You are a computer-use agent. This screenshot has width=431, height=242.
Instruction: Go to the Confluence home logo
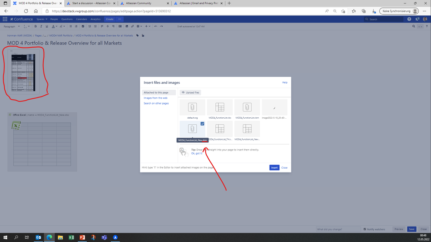[22, 19]
